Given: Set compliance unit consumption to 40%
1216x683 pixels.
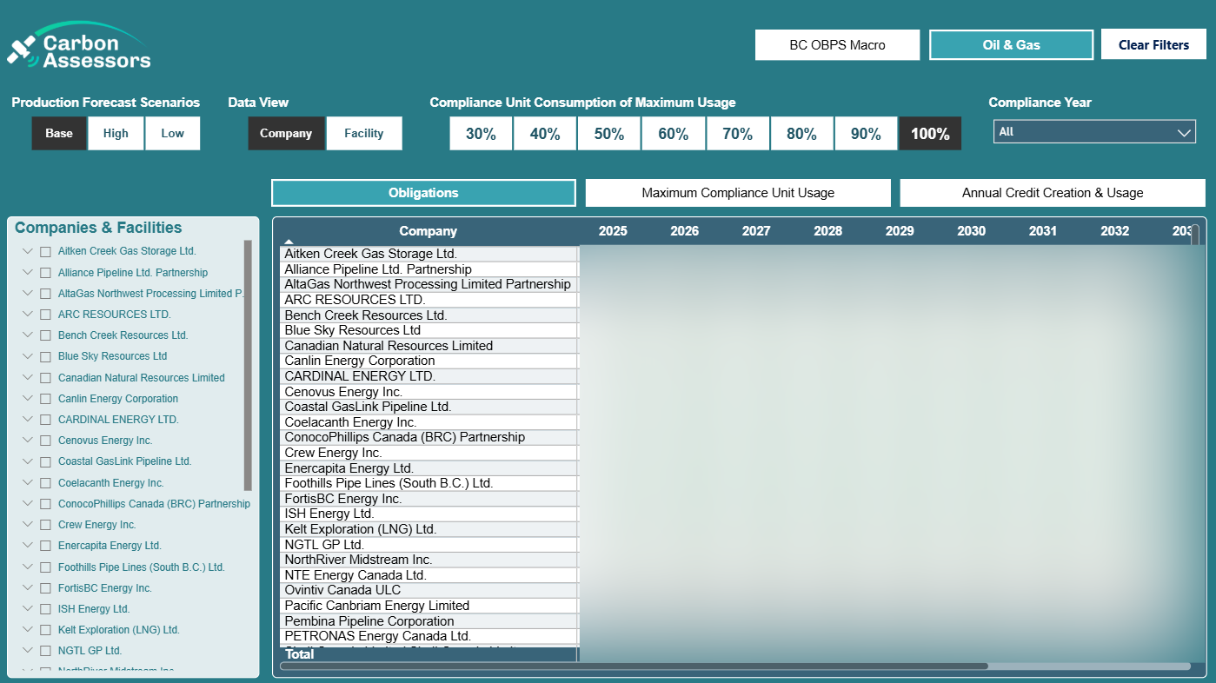Looking at the screenshot, I should tap(545, 134).
